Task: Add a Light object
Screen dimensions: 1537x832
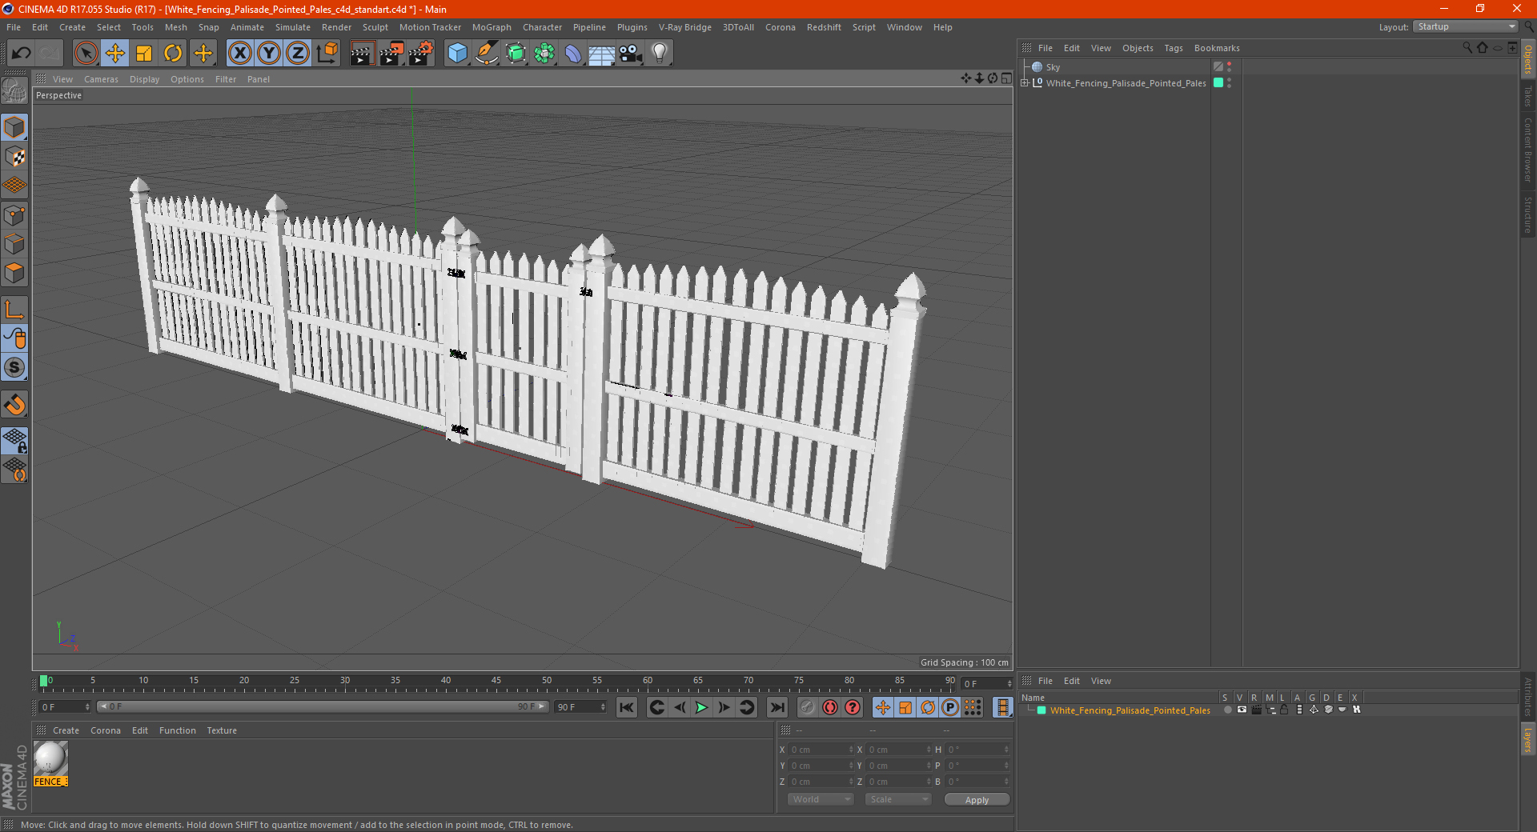Action: tap(659, 54)
